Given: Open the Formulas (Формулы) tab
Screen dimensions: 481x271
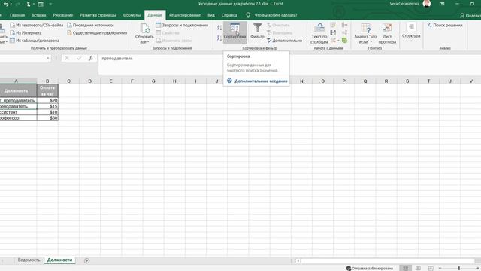Looking at the screenshot, I should pos(132,15).
